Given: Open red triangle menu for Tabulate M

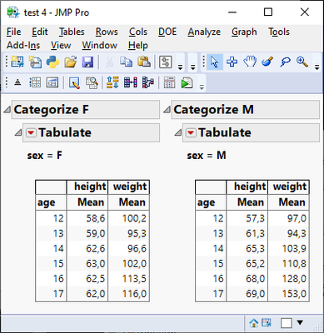Looking at the screenshot, I should tap(191, 132).
